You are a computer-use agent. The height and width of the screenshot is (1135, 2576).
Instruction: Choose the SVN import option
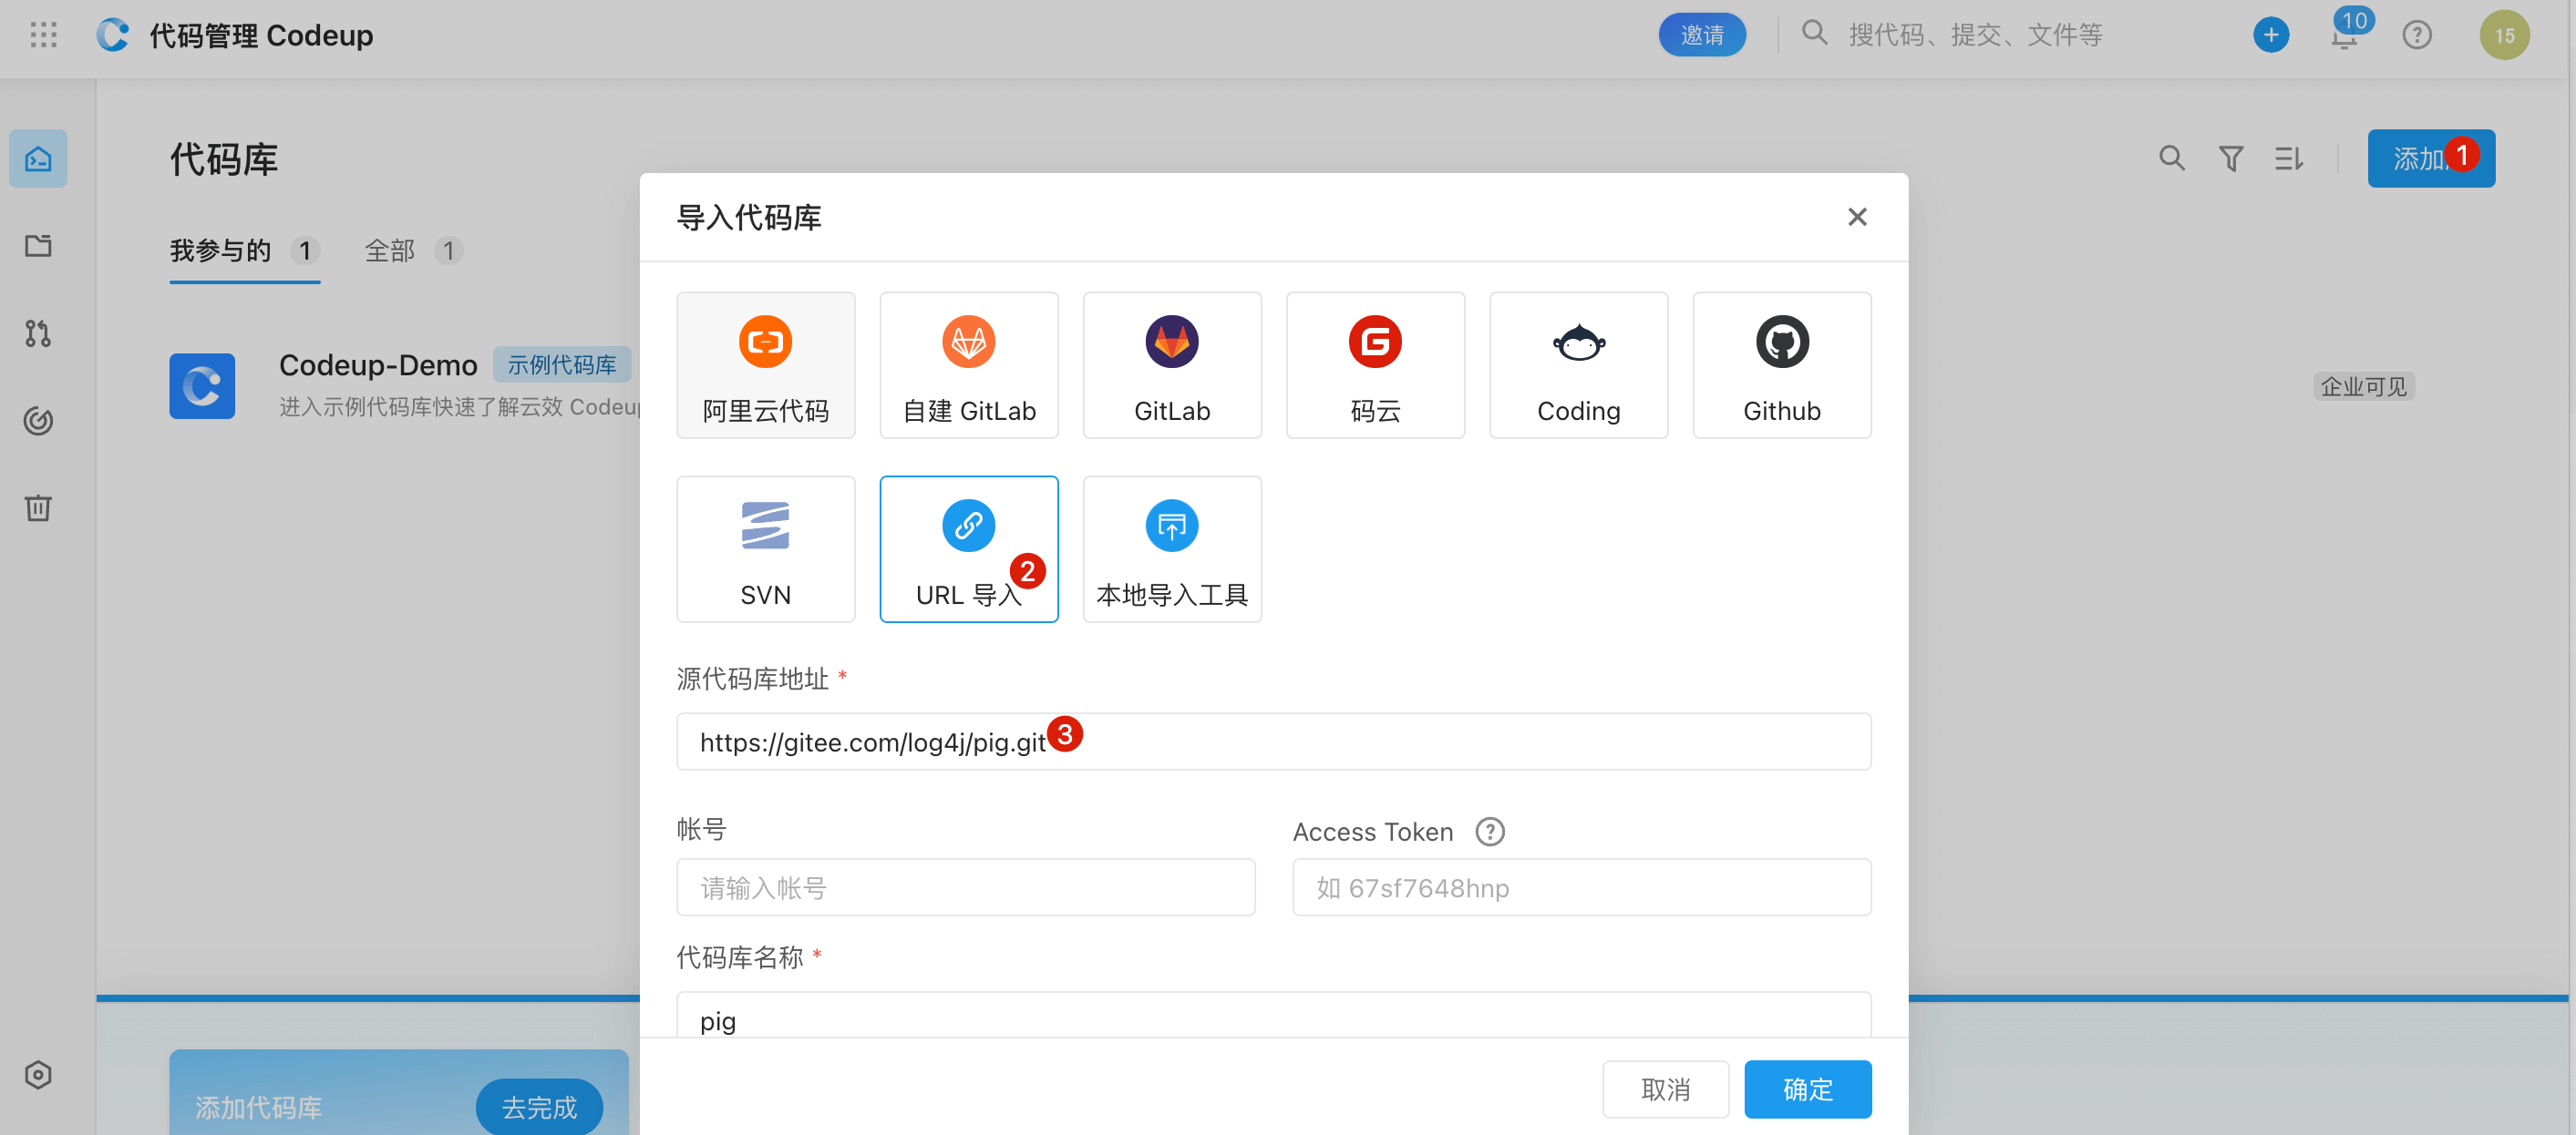[x=765, y=548]
